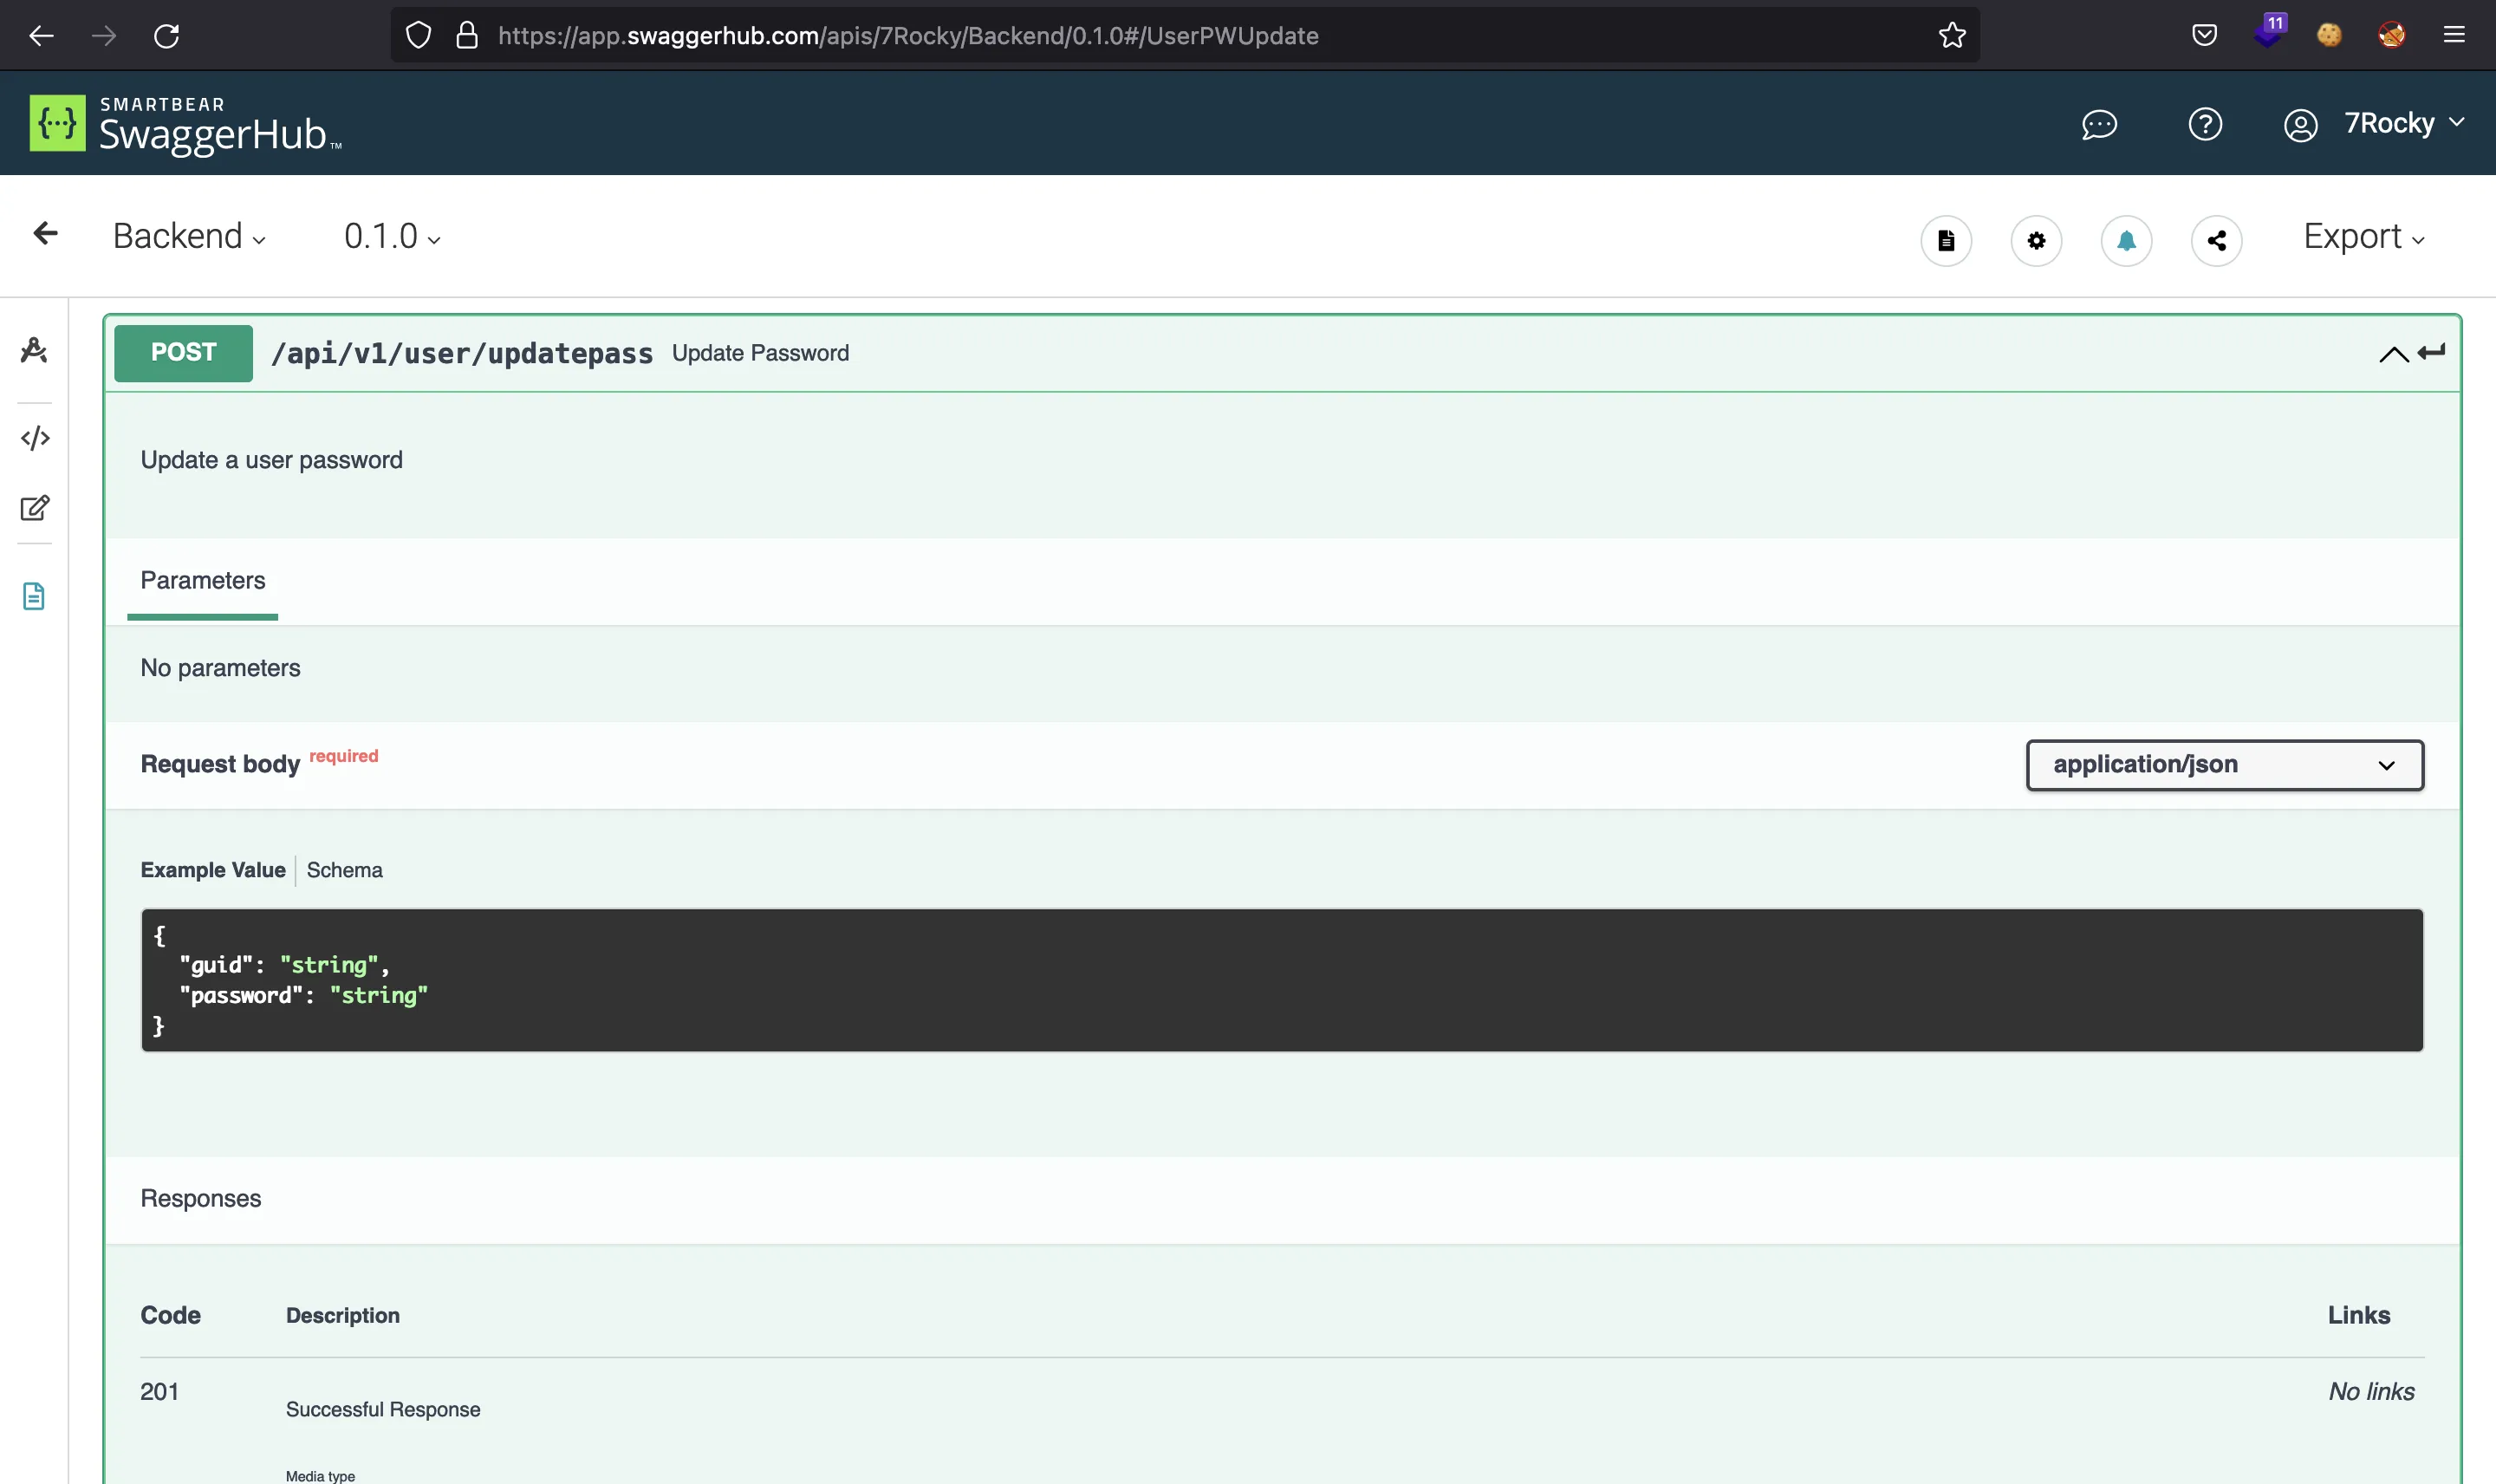Open the 0.1.0 version dropdown

point(392,236)
